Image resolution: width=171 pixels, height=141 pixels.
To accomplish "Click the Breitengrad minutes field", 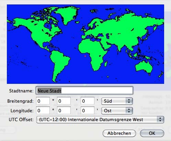I will (64, 101).
